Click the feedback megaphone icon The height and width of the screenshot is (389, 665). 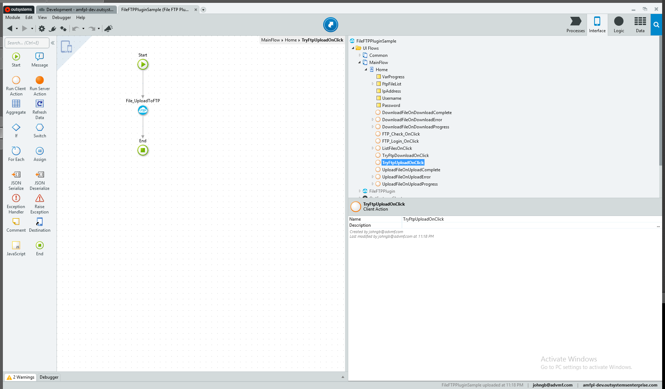pyautogui.click(x=108, y=28)
